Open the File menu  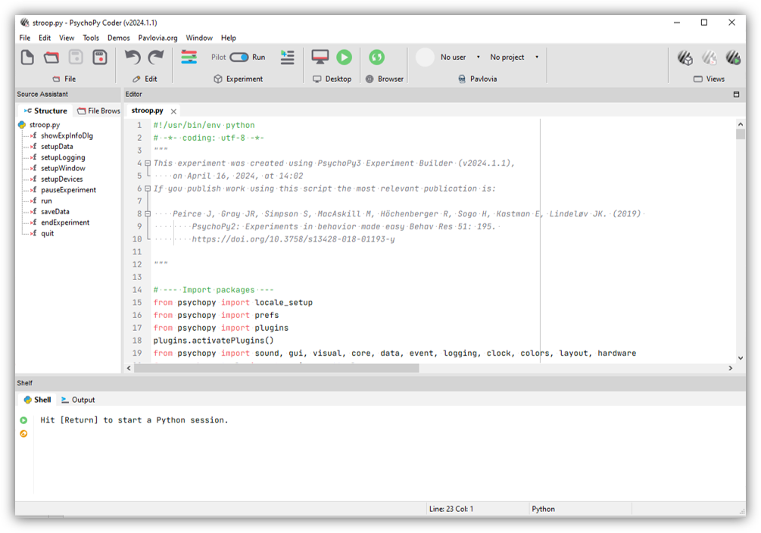pos(25,38)
